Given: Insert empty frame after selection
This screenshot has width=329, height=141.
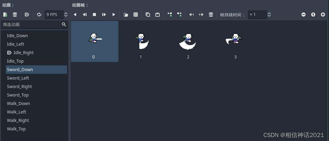Looking at the screenshot, I should [x=179, y=15].
